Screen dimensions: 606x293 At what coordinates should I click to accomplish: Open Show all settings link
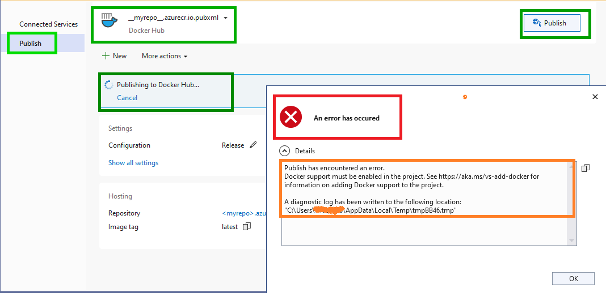point(133,163)
